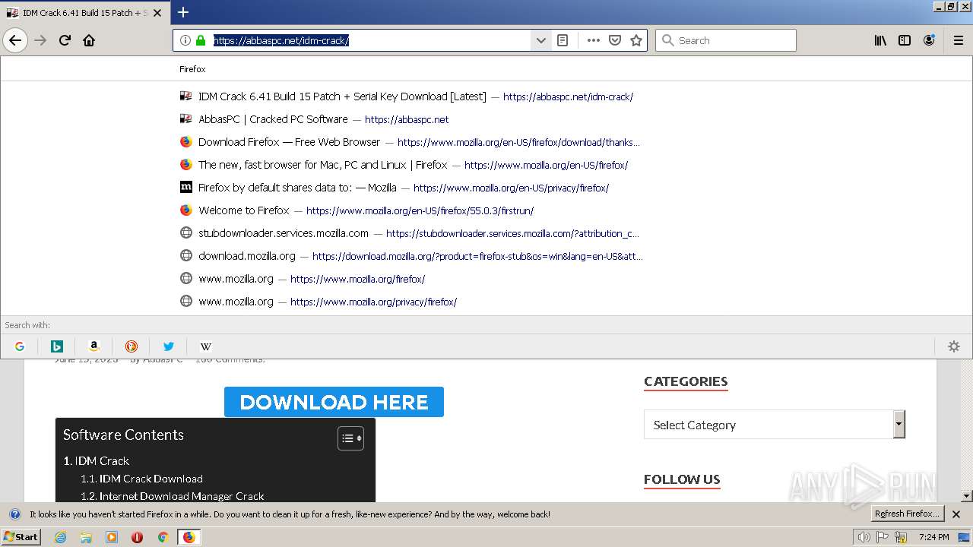
Task: Click the page scrollbar down arrow
Action: click(966, 496)
